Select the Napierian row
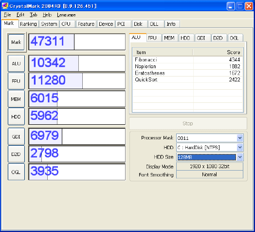This screenshot has height=232, width=255. (x=188, y=66)
